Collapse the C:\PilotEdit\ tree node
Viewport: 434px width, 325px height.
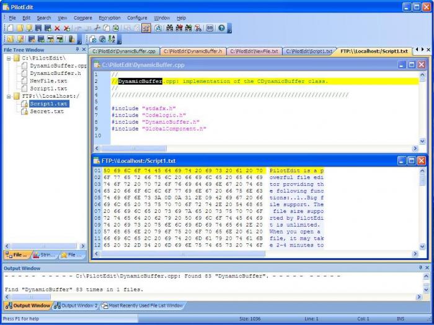tap(9, 58)
